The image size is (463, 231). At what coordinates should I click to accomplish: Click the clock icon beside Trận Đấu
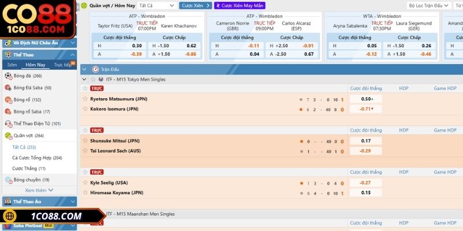pyautogui.click(x=95, y=69)
